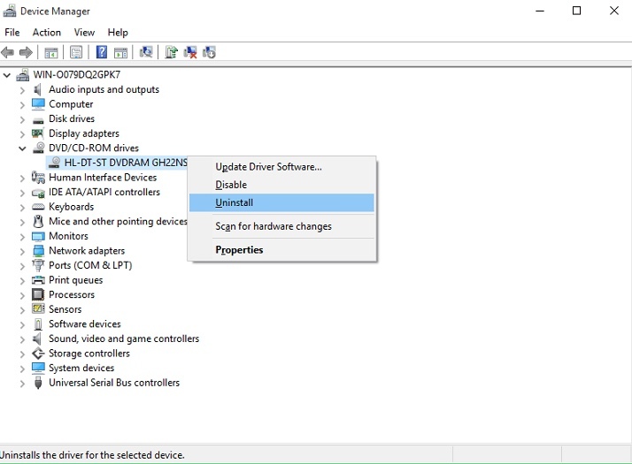Expand the Network adapters category arrow
The width and height of the screenshot is (632, 464).
point(22,251)
